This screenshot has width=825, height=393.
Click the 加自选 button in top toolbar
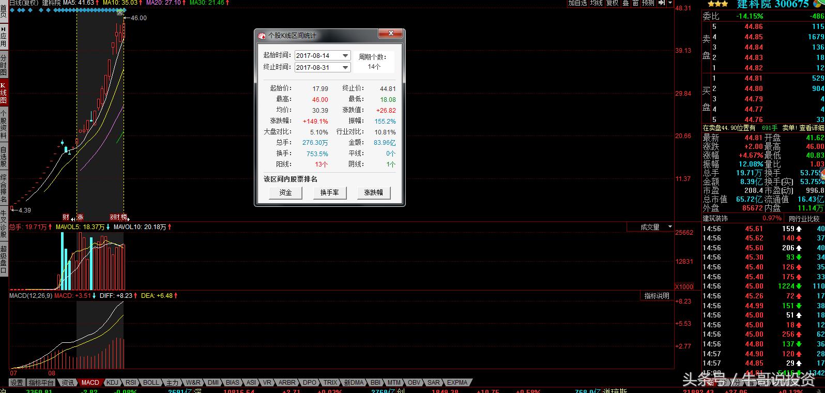(x=577, y=3)
